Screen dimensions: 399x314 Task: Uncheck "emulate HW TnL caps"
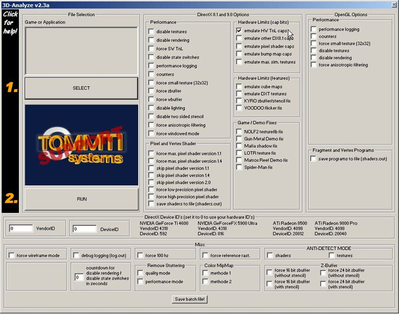[x=239, y=30]
